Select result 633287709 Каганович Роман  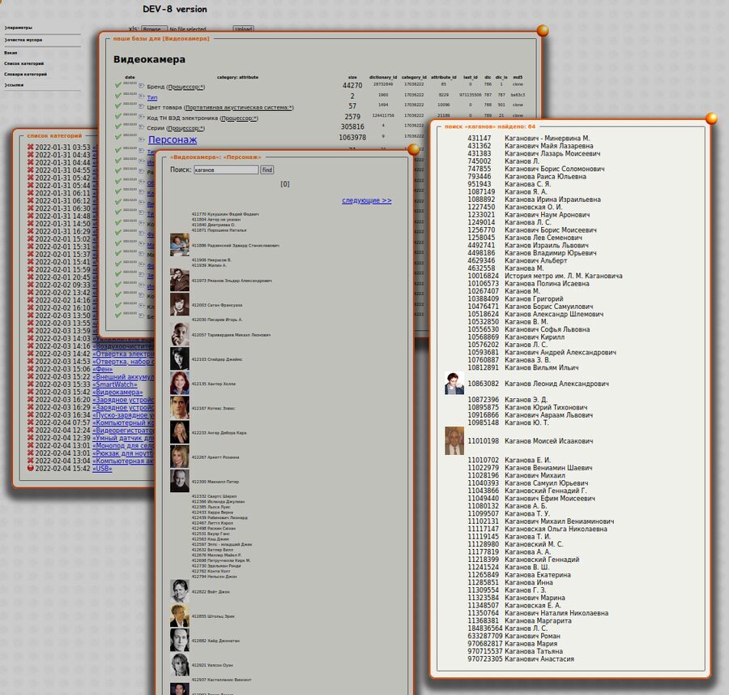514,636
